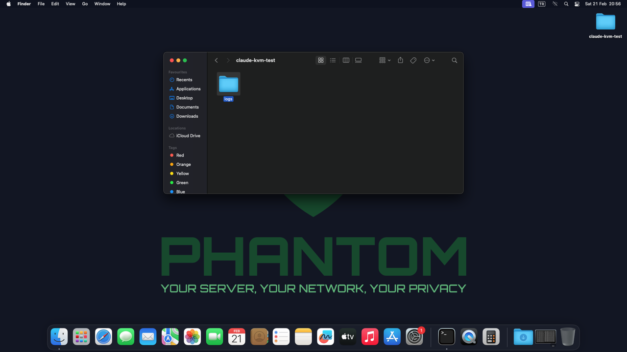The width and height of the screenshot is (627, 352).
Task: Click the TR input source indicator
Action: tap(542, 4)
